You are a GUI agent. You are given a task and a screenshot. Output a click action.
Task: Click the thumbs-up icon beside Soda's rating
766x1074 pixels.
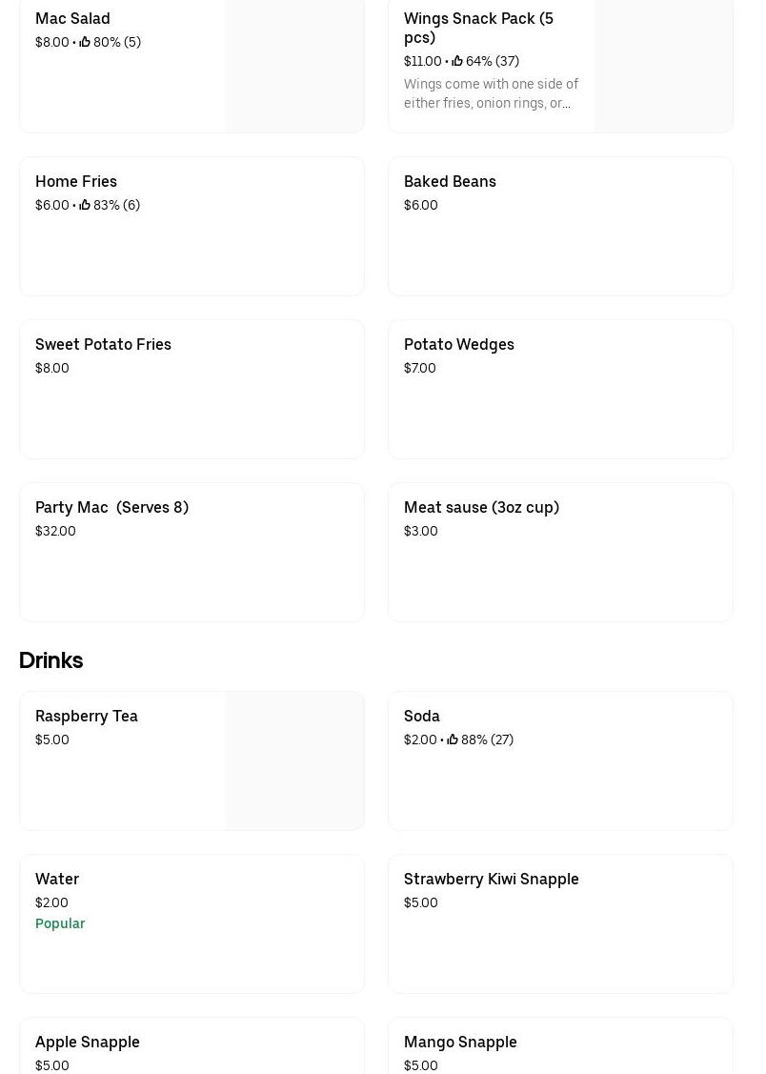(x=453, y=740)
